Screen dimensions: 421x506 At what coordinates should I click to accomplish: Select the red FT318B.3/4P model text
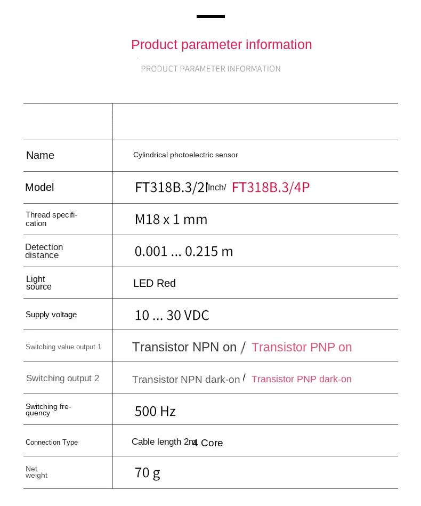click(x=271, y=187)
